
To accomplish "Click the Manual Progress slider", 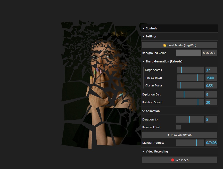I will click(x=190, y=143).
